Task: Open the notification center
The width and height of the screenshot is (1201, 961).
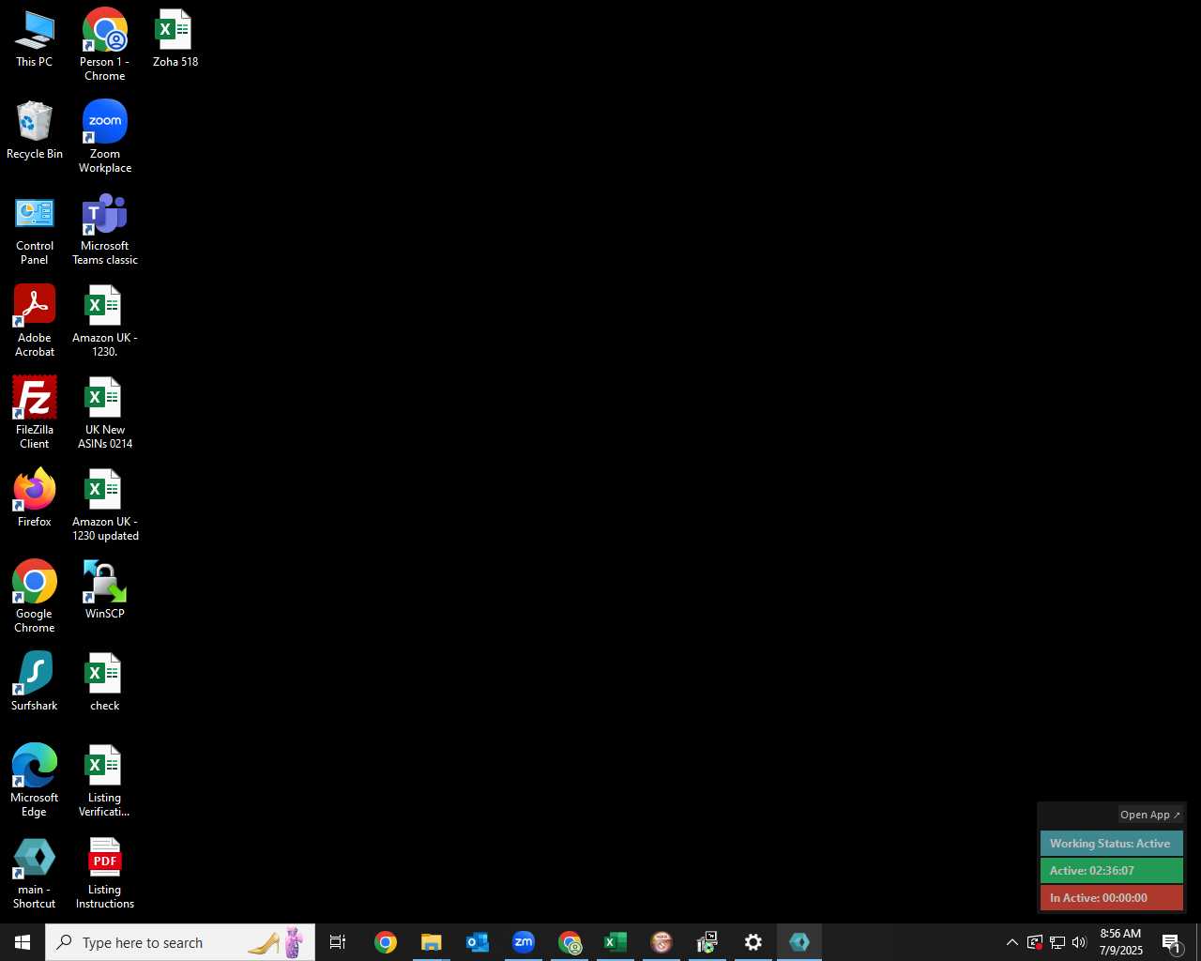Action: [1172, 942]
